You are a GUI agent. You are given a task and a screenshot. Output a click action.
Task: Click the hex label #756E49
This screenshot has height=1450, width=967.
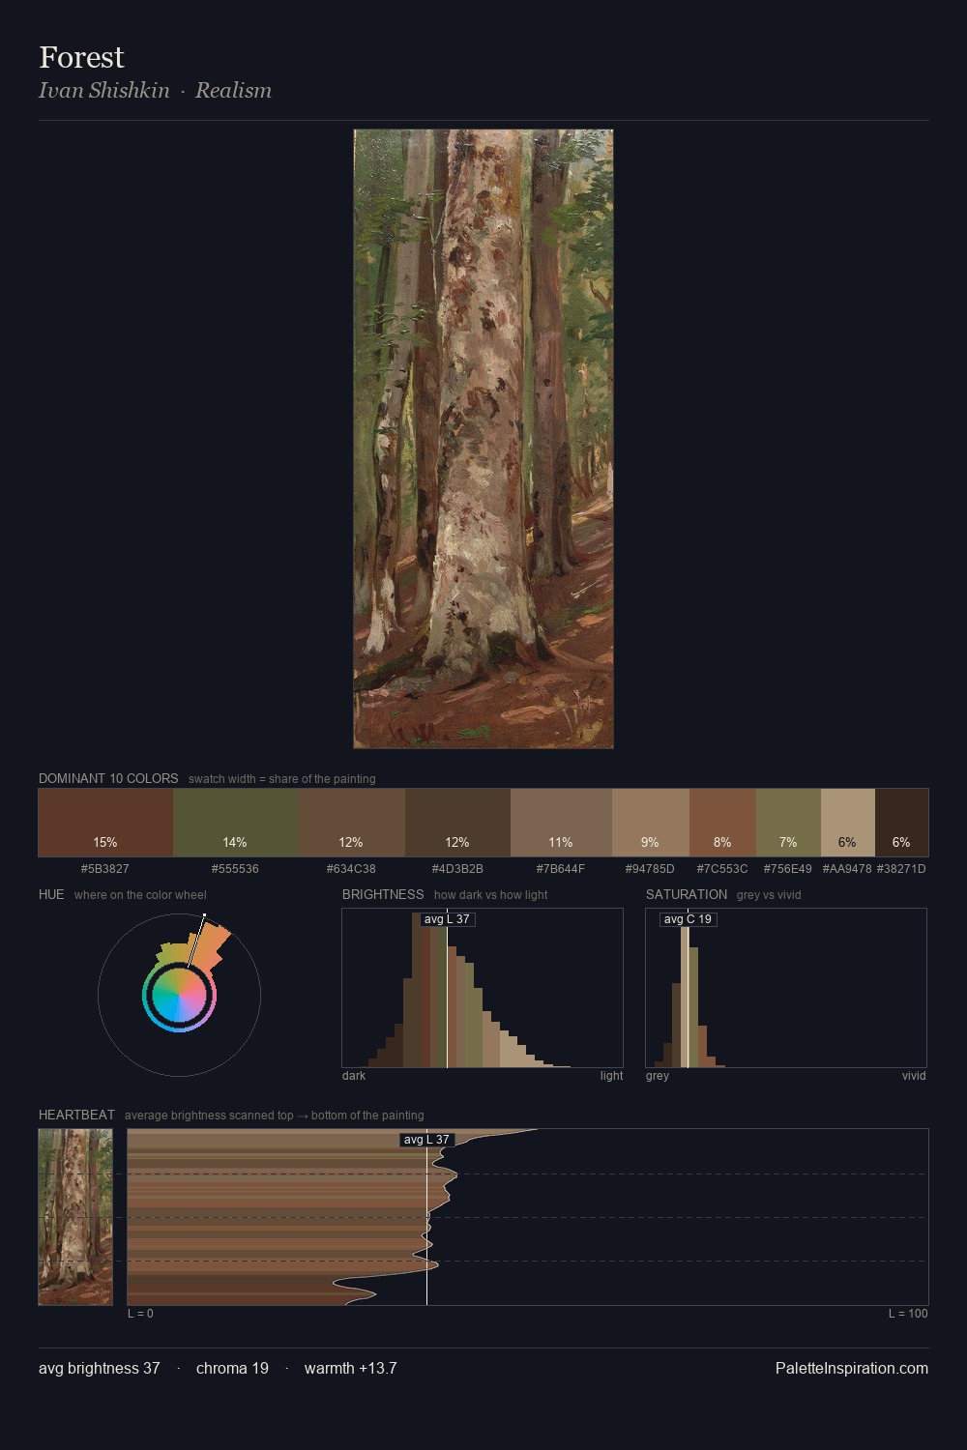(788, 869)
